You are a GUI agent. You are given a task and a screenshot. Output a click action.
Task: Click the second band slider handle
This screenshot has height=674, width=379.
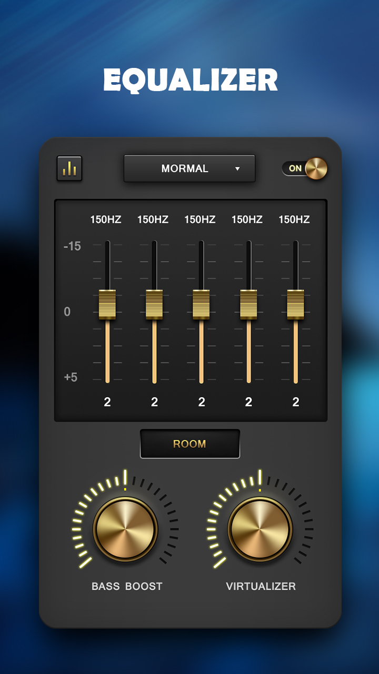click(154, 304)
